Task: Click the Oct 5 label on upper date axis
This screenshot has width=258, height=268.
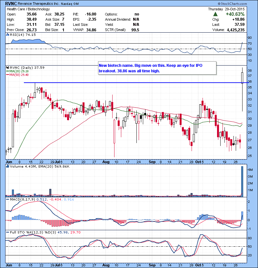Action: tap(199, 162)
